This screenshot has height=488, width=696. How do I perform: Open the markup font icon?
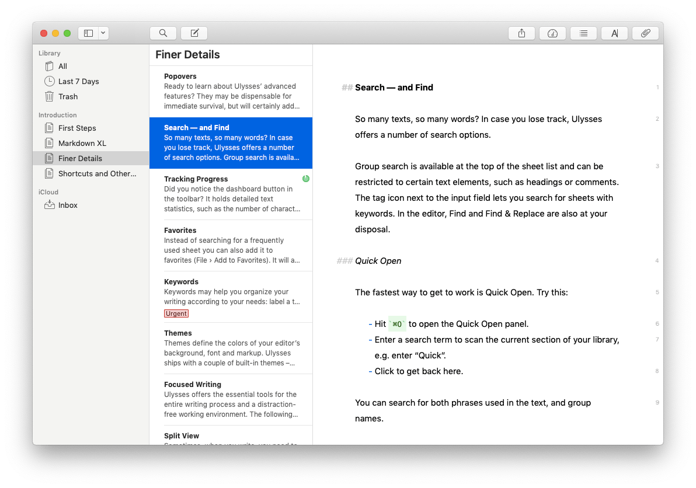point(615,33)
